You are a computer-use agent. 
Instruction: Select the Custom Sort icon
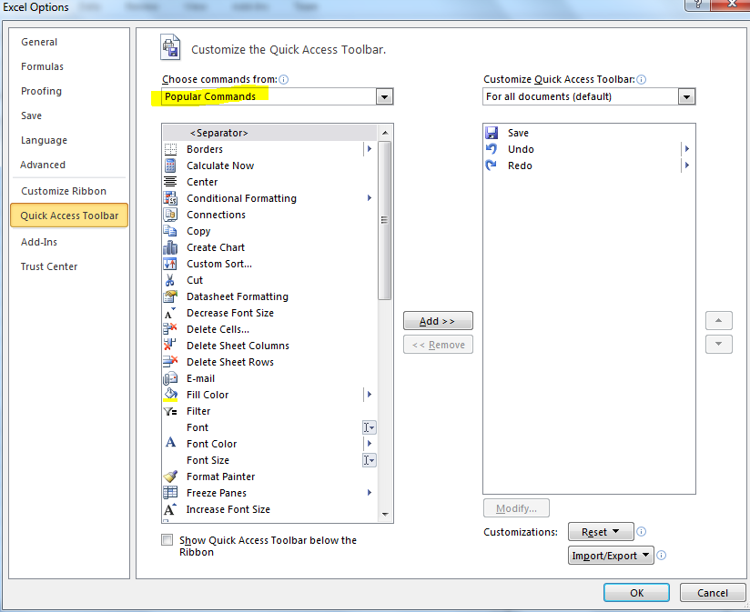tap(170, 264)
